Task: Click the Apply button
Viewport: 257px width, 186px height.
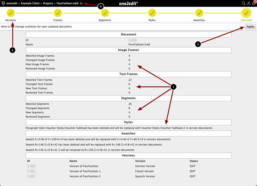Action: pyautogui.click(x=250, y=26)
